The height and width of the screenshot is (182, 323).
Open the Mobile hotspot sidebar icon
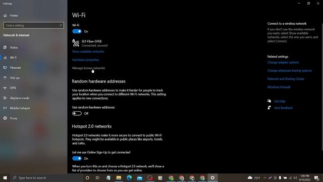[5, 108]
